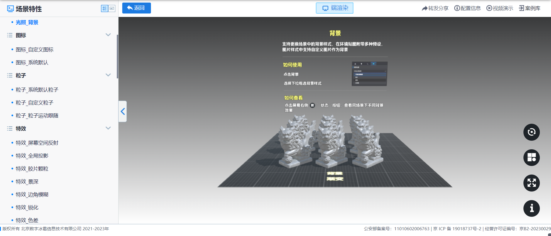Click the 图标 group list icon
Image resolution: width=551 pixels, height=236 pixels.
tap(10, 35)
